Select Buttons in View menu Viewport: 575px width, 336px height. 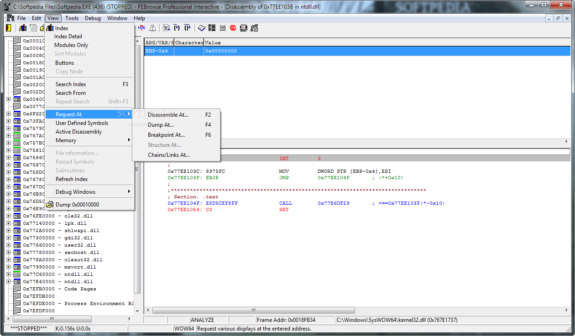point(89,63)
